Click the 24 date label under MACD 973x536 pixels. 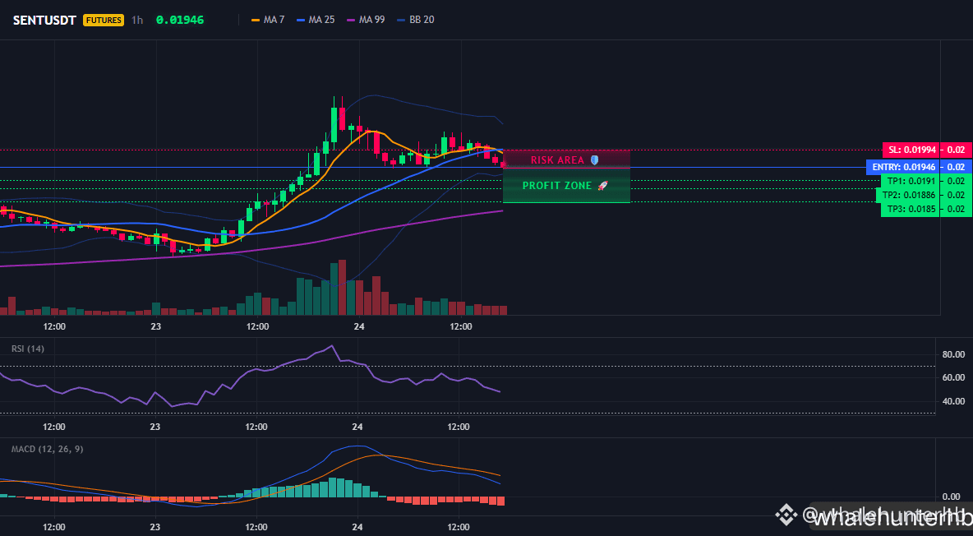click(357, 527)
